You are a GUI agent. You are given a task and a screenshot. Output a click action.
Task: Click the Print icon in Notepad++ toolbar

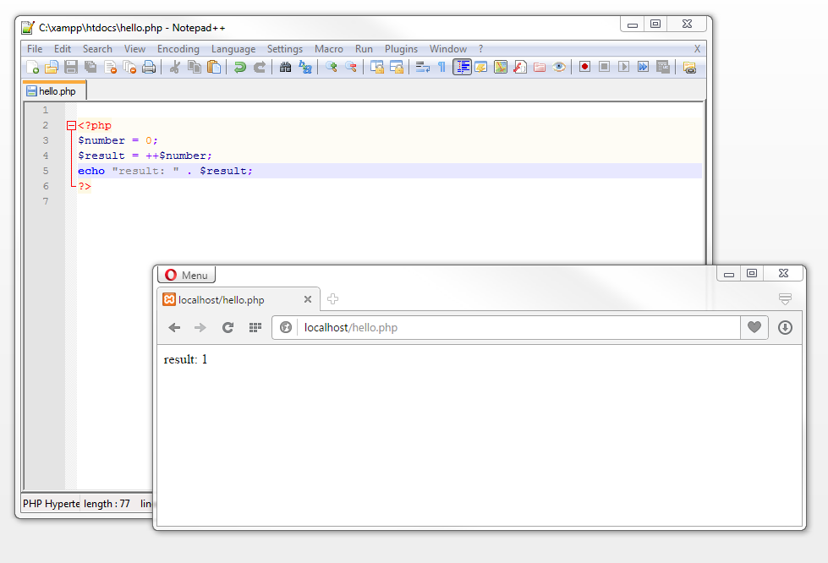point(149,67)
